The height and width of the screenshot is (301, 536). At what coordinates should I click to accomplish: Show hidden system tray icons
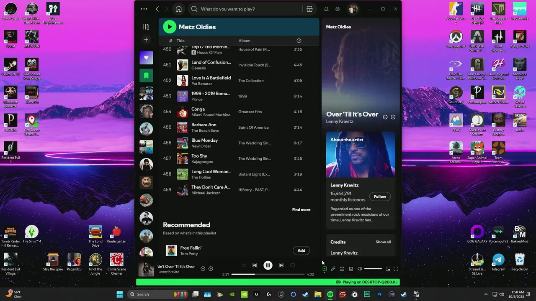pyautogui.click(x=486, y=294)
